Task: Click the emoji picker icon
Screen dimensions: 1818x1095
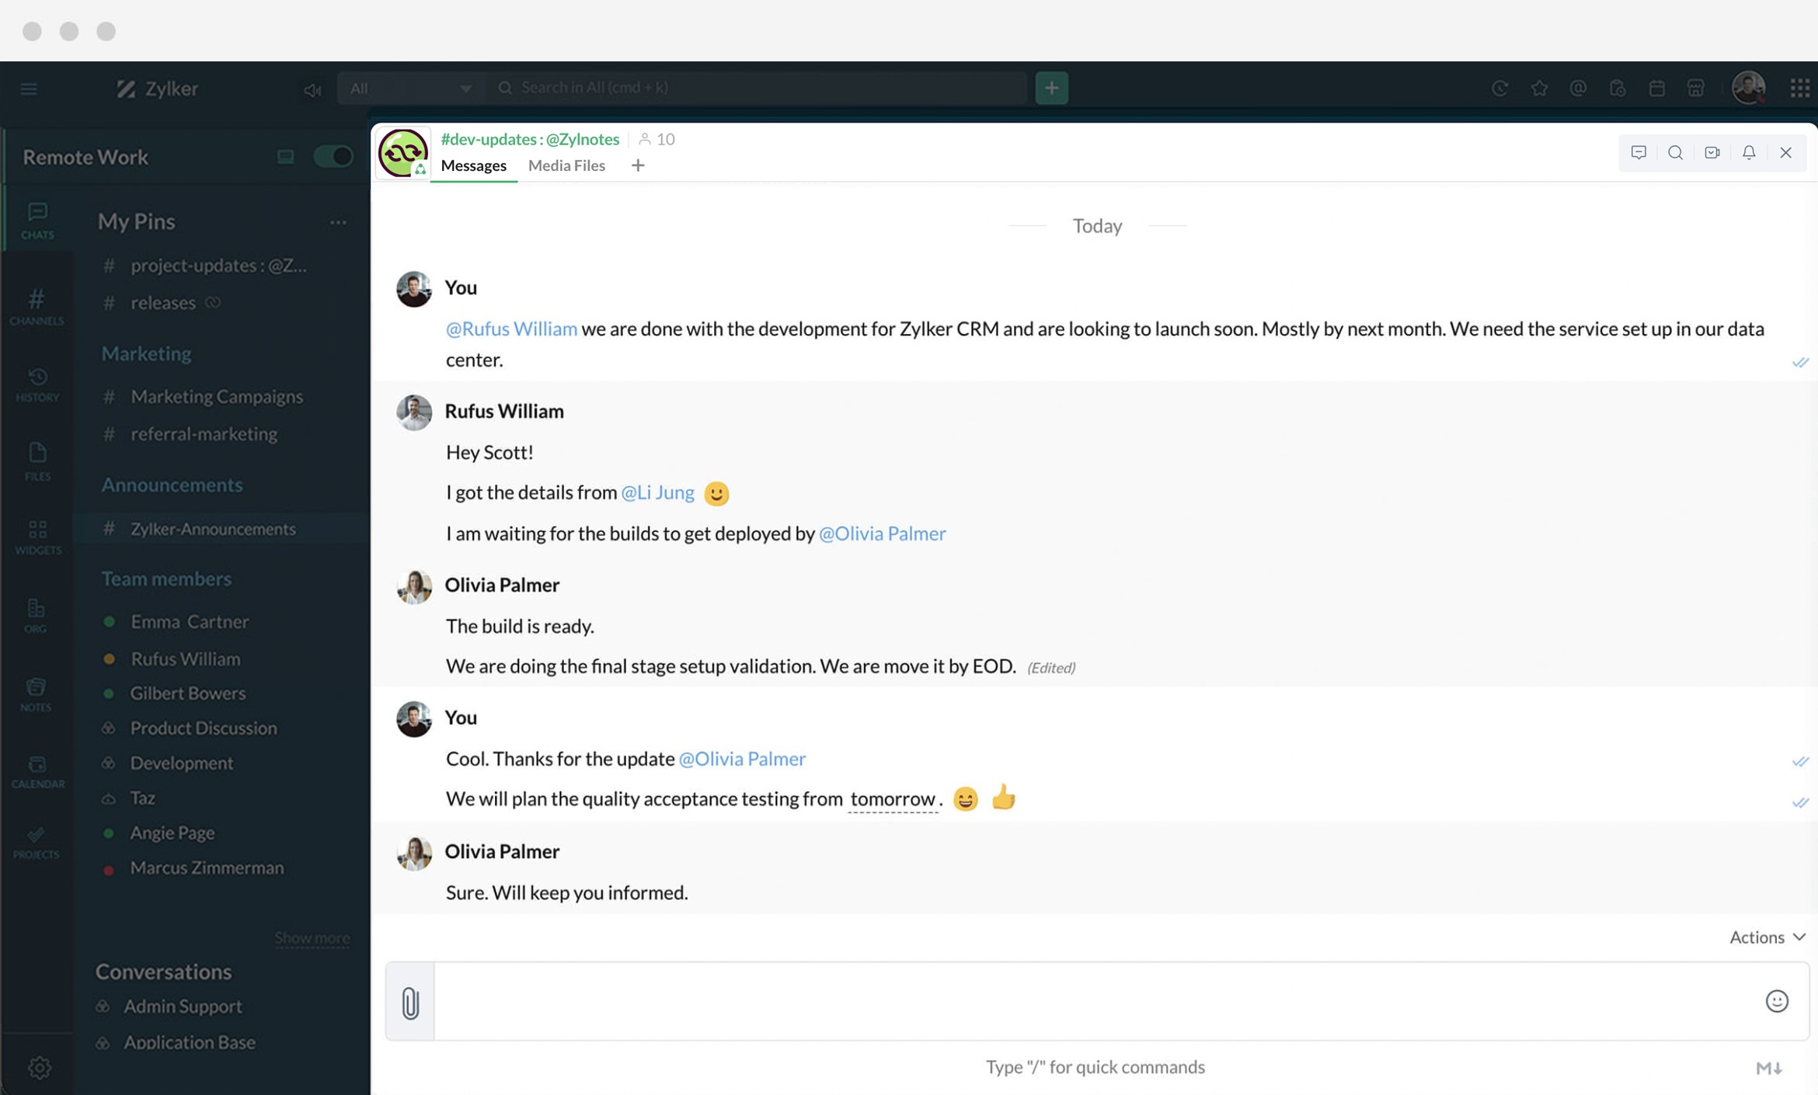Action: (1774, 1000)
